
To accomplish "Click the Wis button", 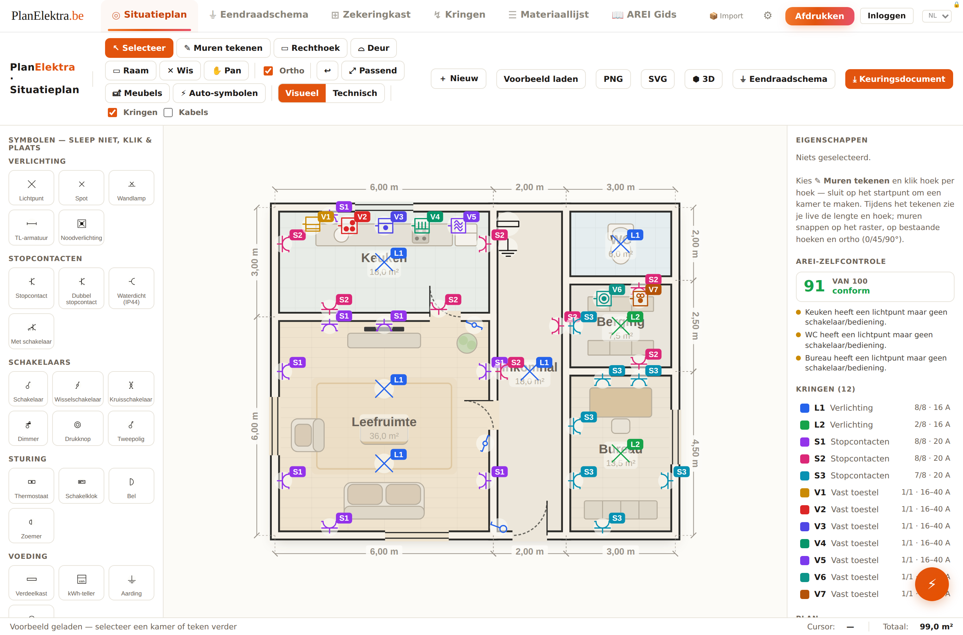I will [180, 71].
